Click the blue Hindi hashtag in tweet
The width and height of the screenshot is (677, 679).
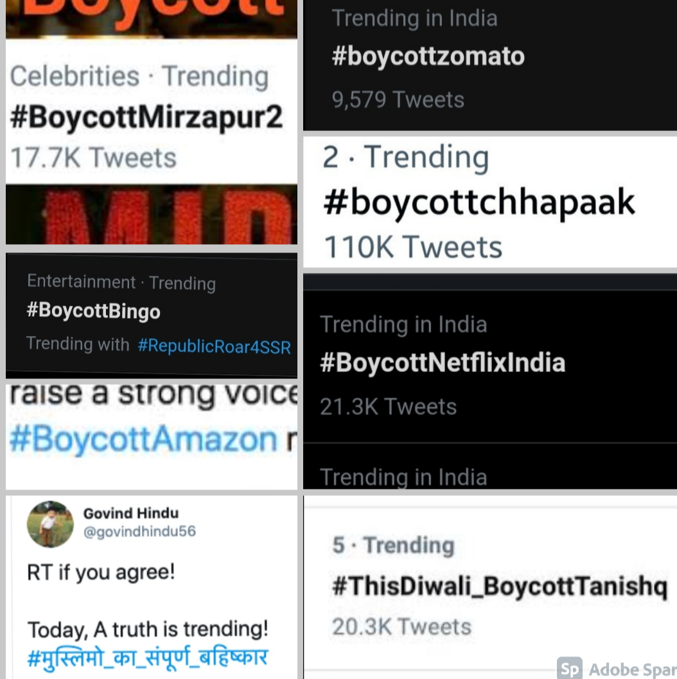[x=147, y=658]
